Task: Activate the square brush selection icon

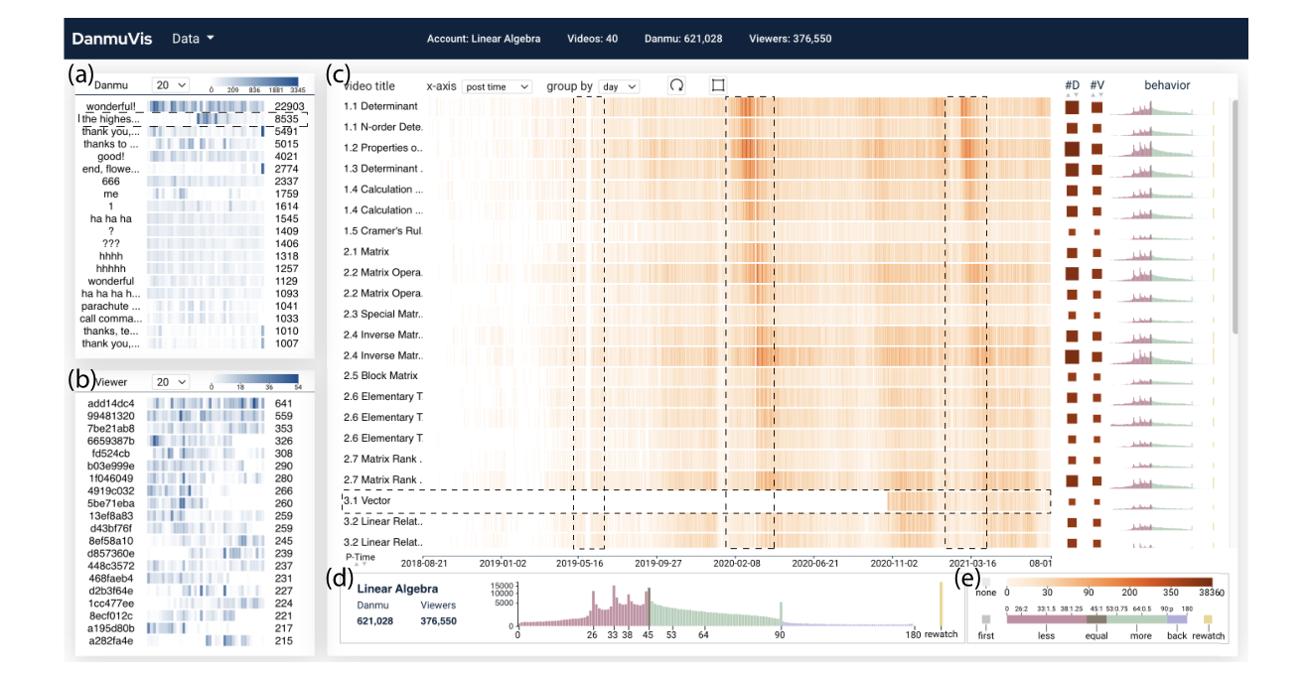Action: tap(718, 85)
